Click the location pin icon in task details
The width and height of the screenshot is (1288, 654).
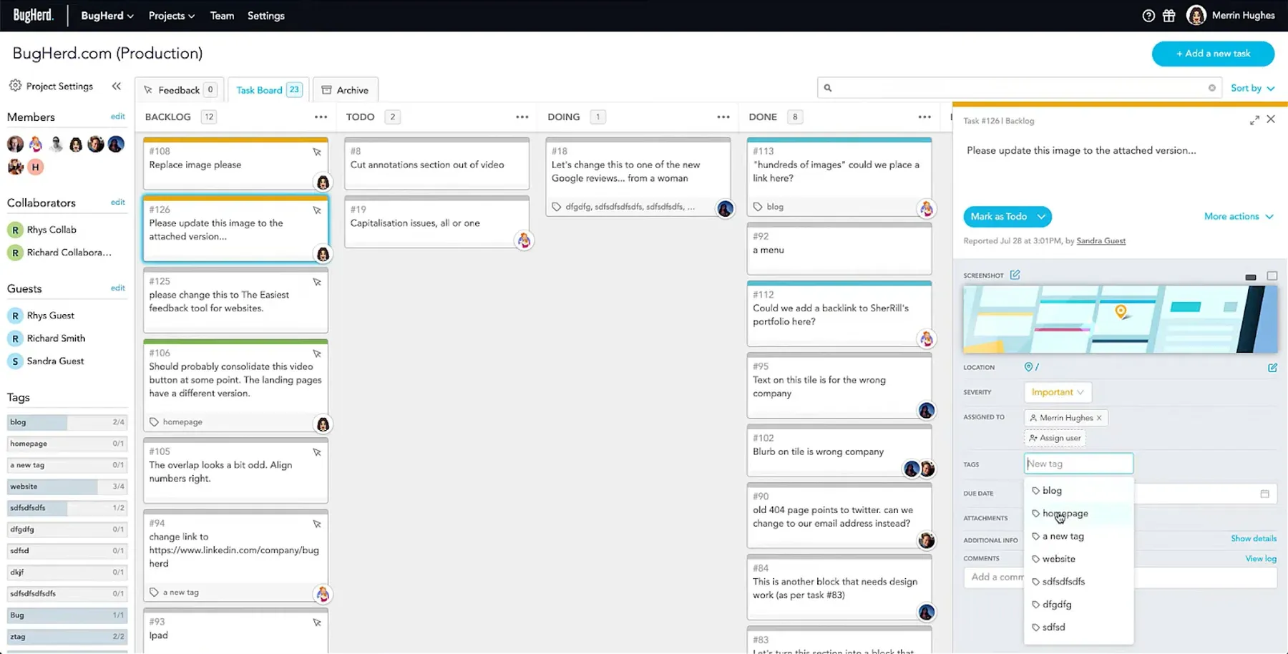[1028, 366]
